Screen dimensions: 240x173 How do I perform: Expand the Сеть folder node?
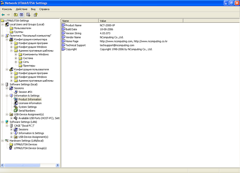(x=16, y=62)
